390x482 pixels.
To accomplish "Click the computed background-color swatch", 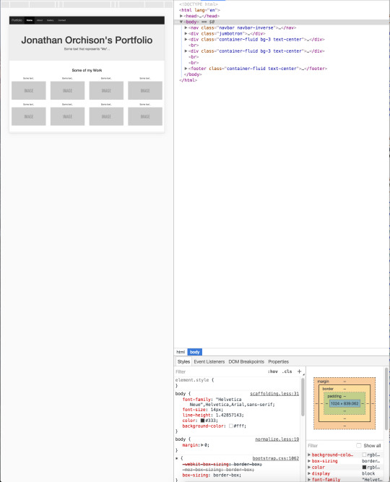I will 364,455.
